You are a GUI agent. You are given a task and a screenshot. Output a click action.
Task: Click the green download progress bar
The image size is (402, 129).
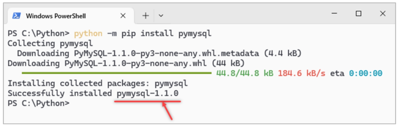point(116,73)
